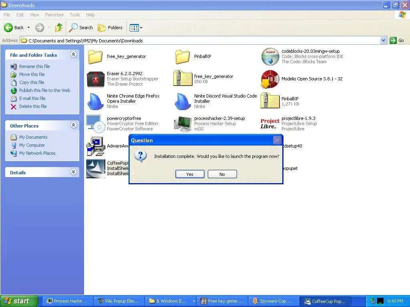Go back with the Back button
This screenshot has height=307, width=410.
pyautogui.click(x=14, y=28)
